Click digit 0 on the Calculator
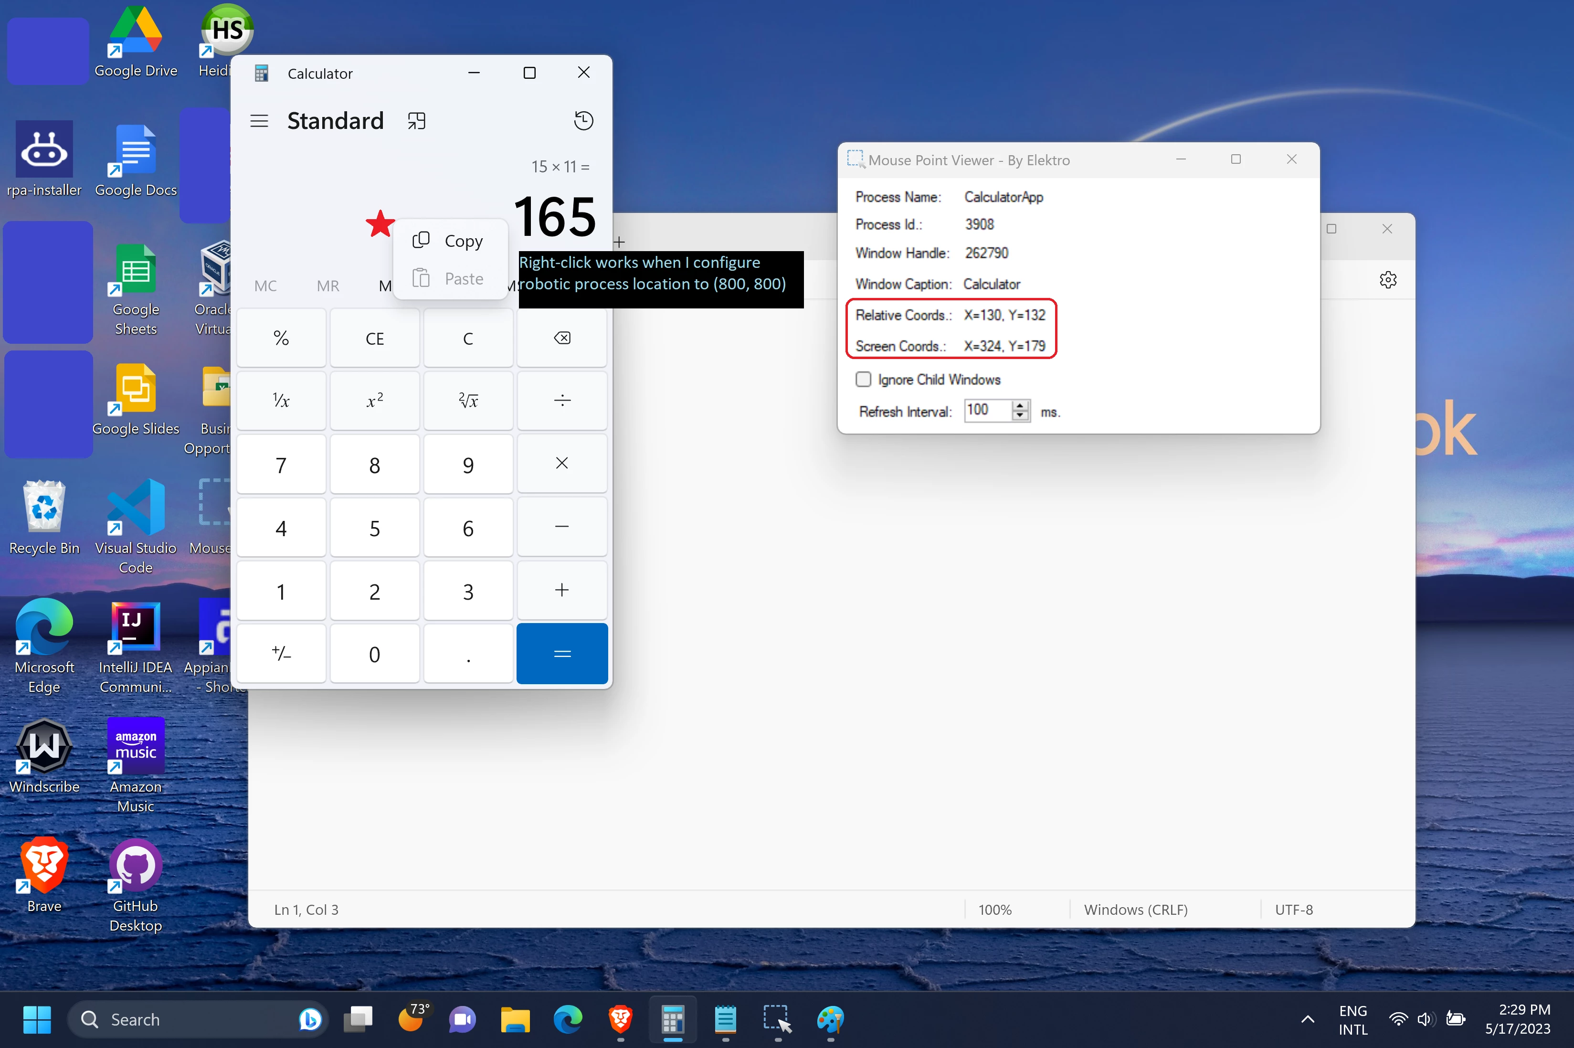Viewport: 1574px width, 1048px height. click(x=375, y=654)
